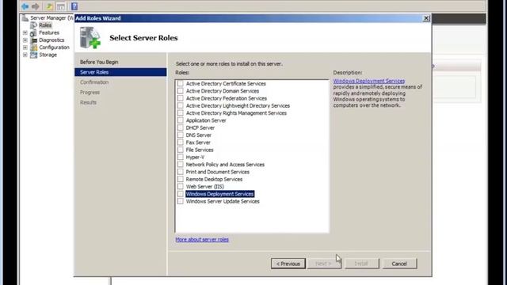Click the Features node icon in tree

click(33, 32)
